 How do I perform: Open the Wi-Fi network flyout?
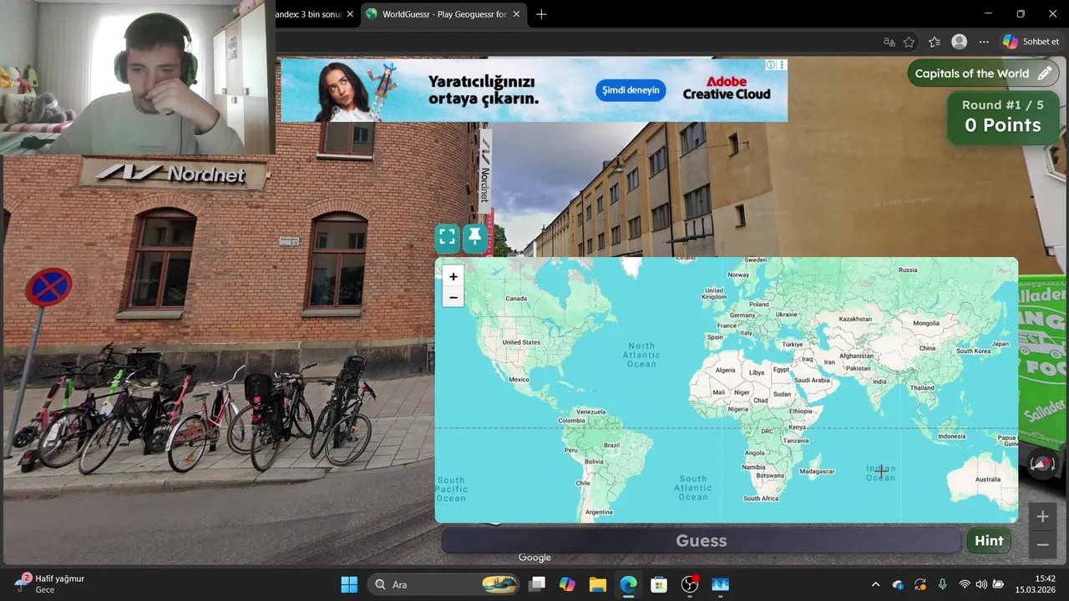pos(965,584)
